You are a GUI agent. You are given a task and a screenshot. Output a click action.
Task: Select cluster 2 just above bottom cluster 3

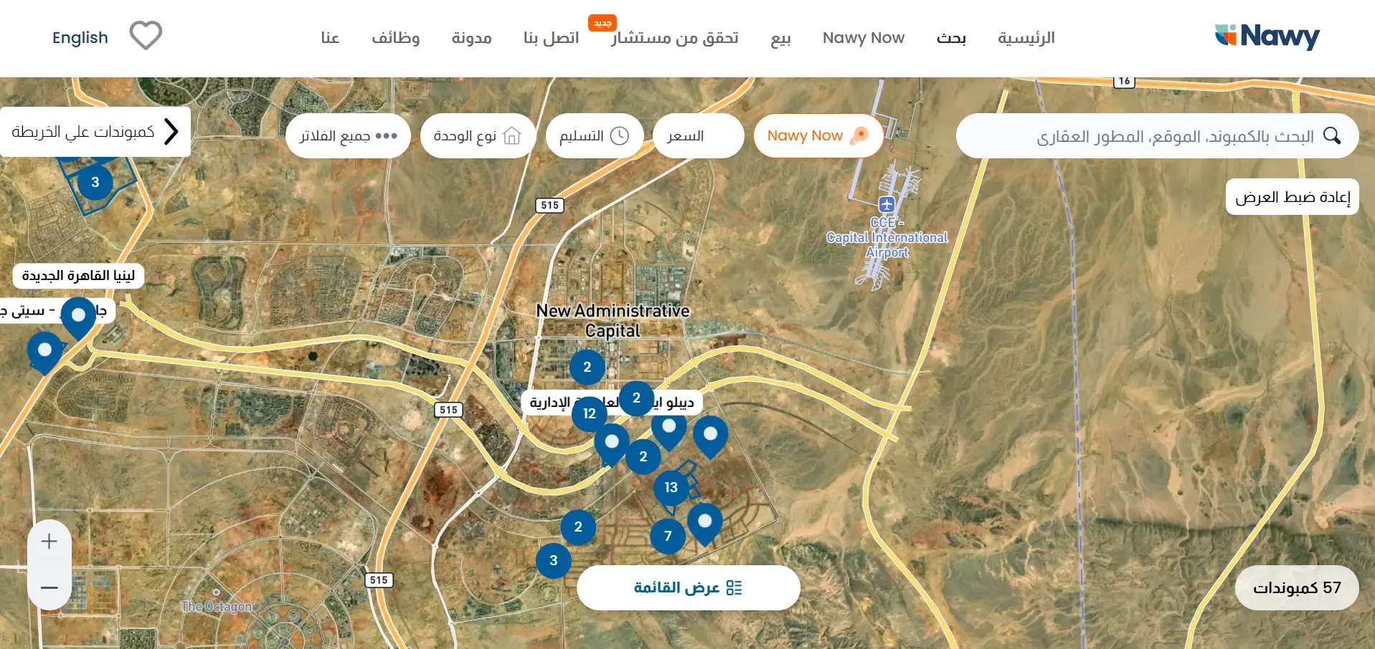point(578,527)
